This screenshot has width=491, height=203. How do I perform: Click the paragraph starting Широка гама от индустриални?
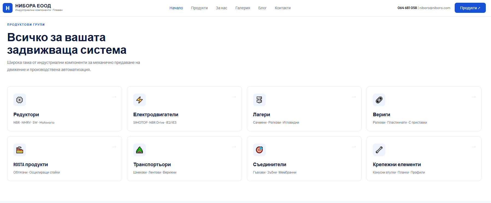pos(73,66)
